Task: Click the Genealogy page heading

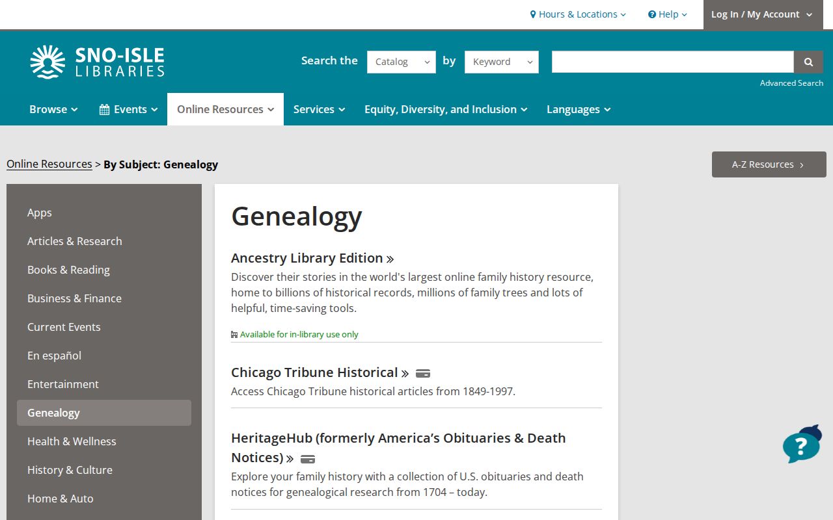Action: [297, 217]
